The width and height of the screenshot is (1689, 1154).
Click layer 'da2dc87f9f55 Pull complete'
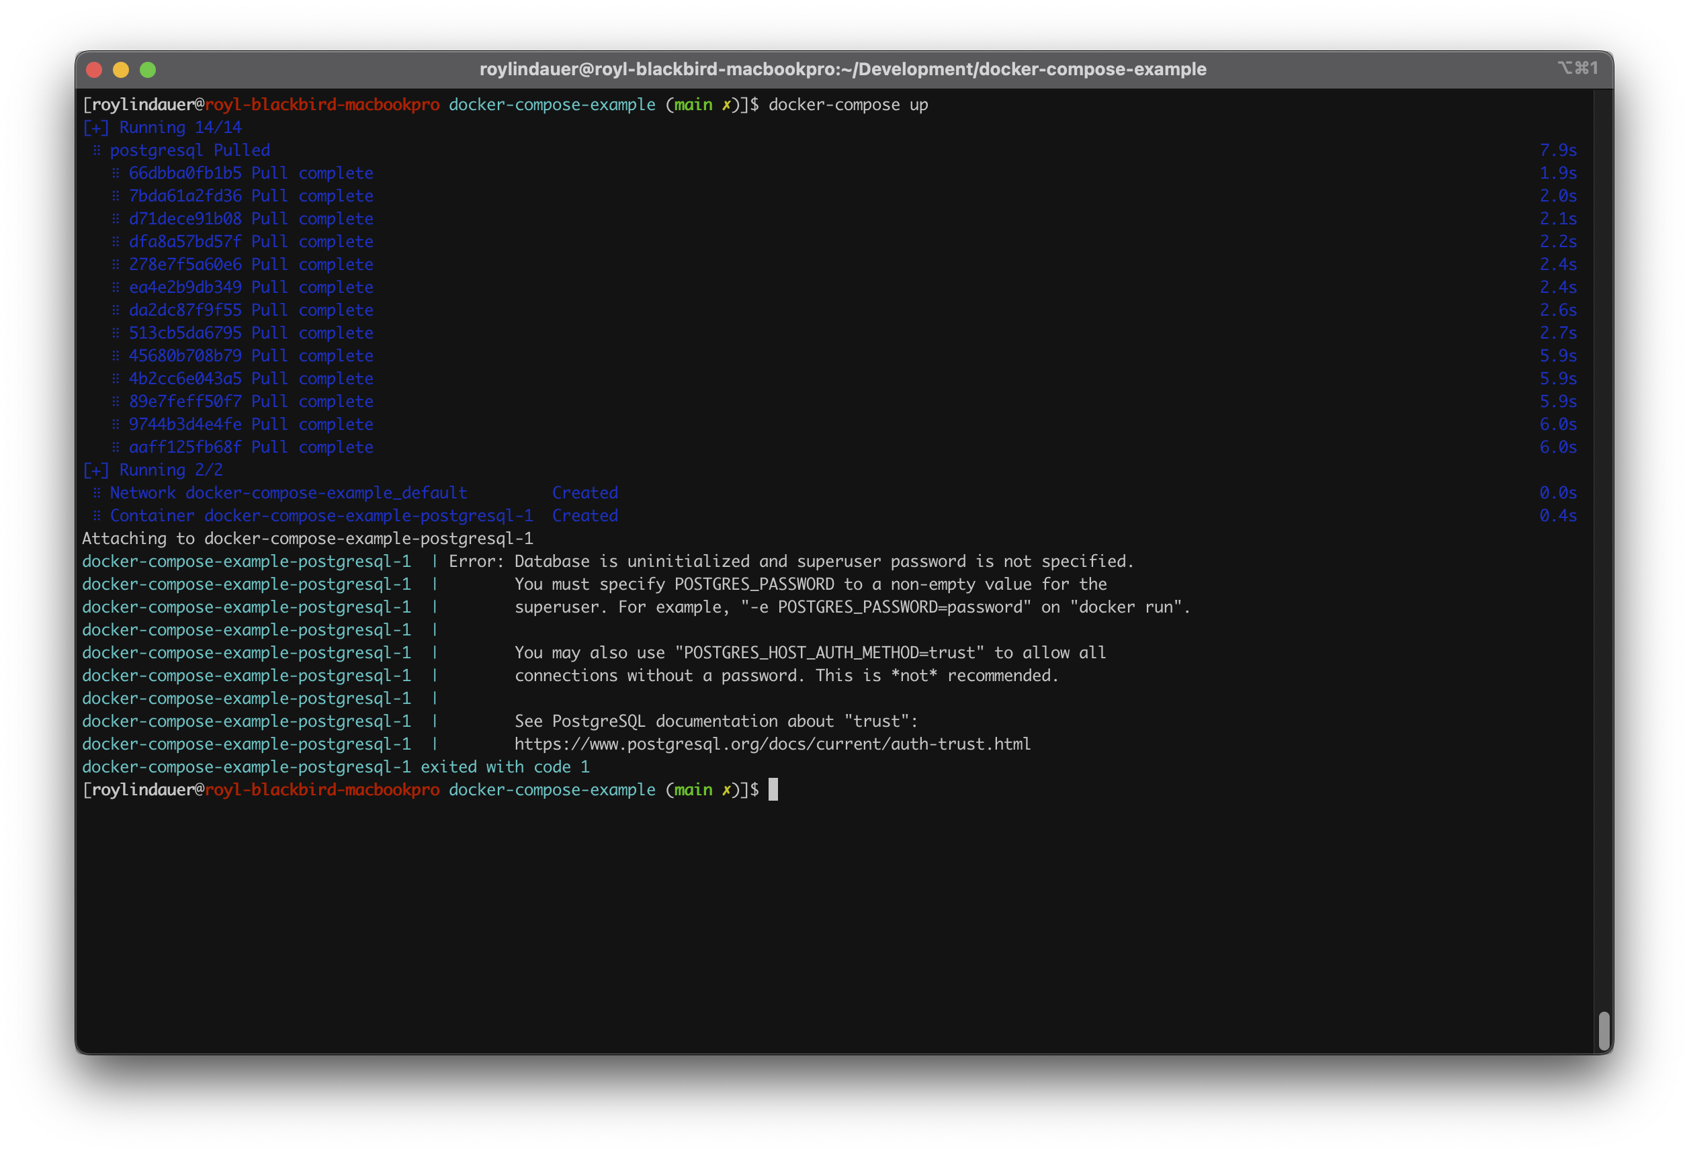click(x=251, y=310)
